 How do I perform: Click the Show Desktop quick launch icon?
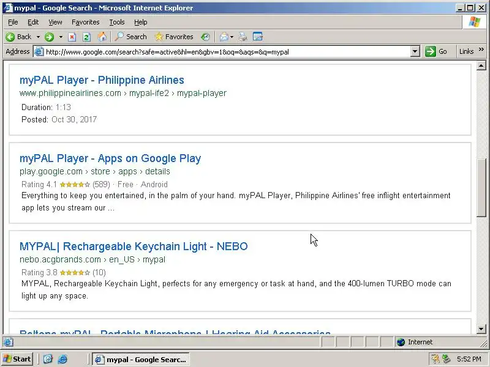[48, 359]
